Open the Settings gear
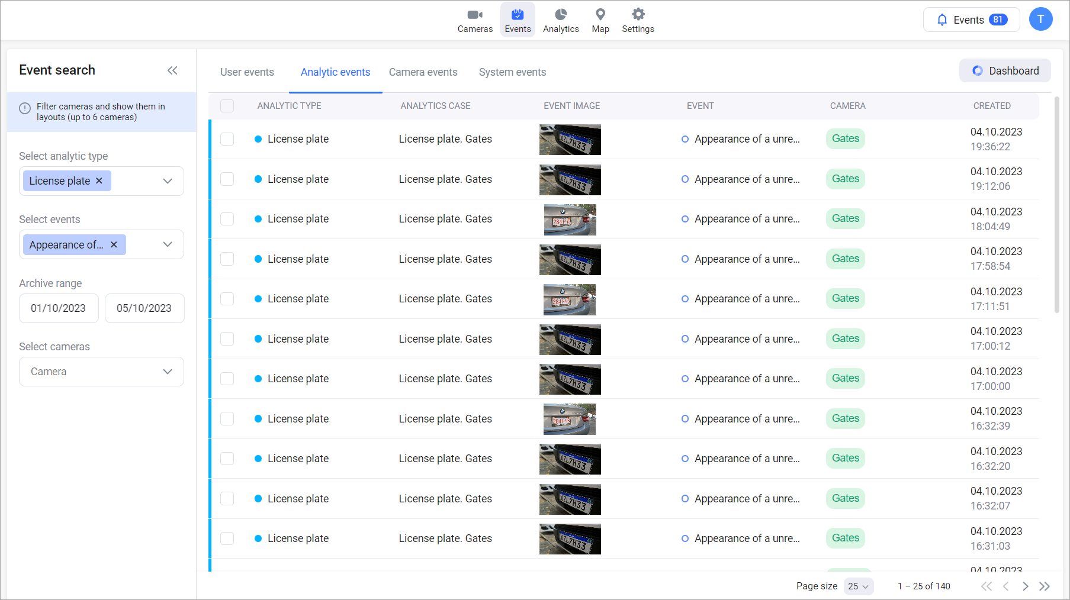 point(638,20)
